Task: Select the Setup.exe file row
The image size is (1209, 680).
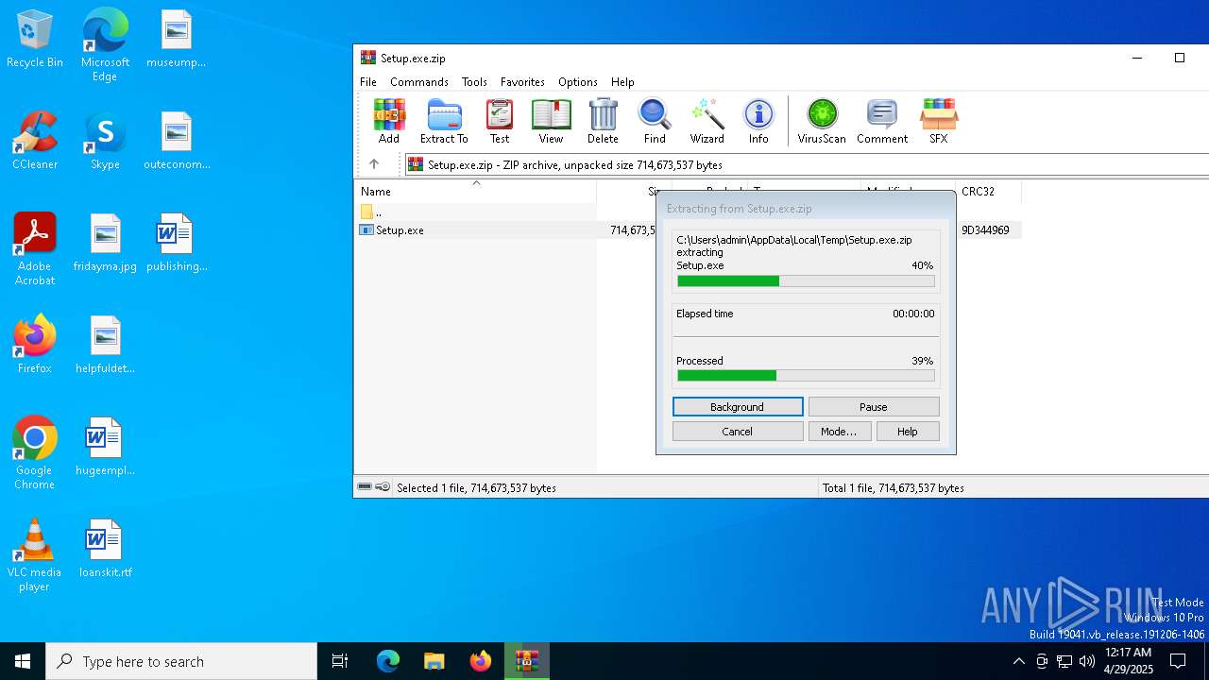Action: pos(690,229)
